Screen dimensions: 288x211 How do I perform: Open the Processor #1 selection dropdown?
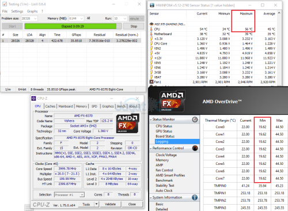(x=82, y=195)
